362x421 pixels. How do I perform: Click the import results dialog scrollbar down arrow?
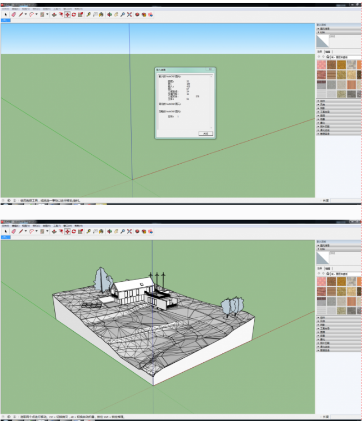[211, 128]
